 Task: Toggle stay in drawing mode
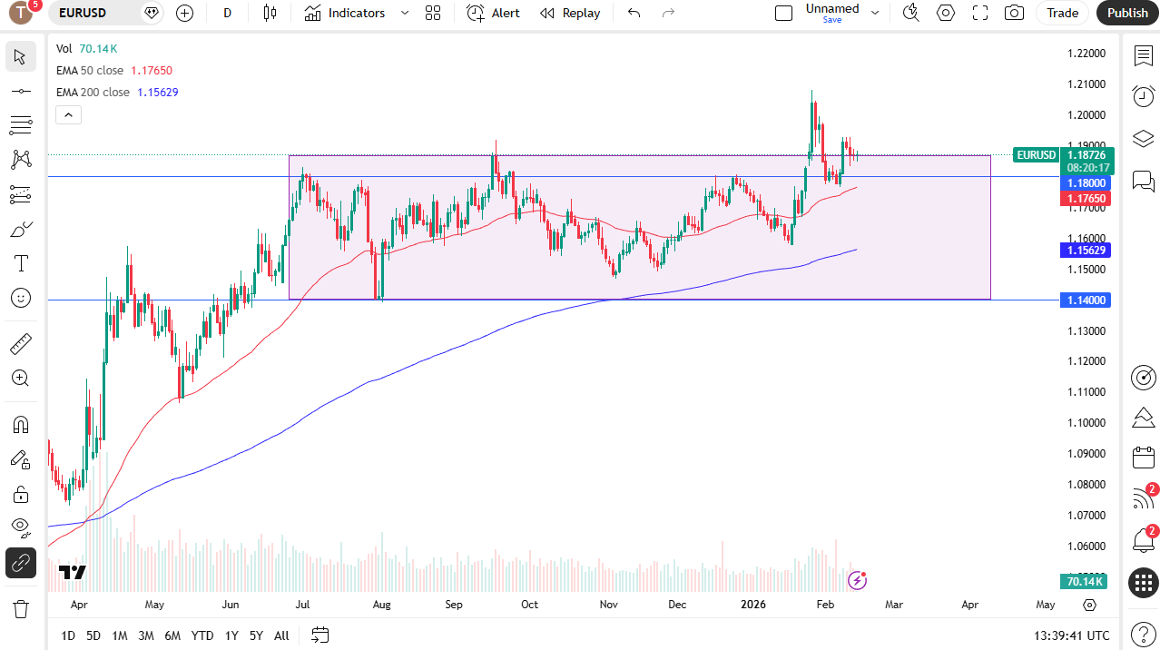21,459
